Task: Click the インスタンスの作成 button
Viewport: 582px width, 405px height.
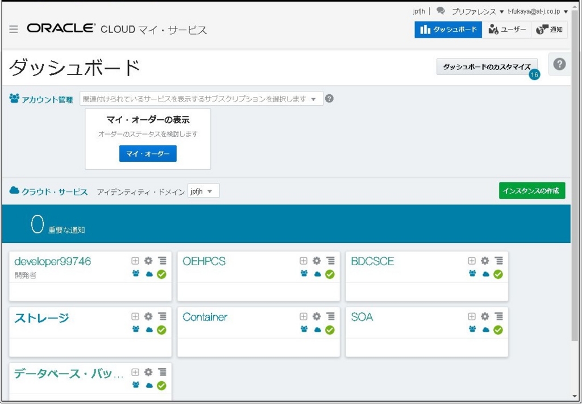Action: click(x=532, y=191)
